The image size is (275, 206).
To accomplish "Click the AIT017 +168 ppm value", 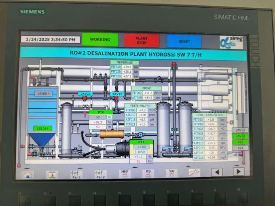I will click(x=142, y=115).
